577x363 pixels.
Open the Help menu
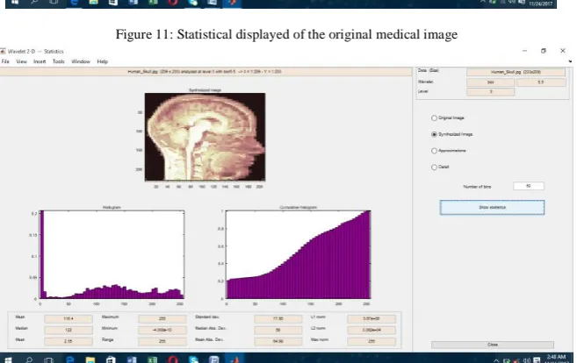coord(102,61)
